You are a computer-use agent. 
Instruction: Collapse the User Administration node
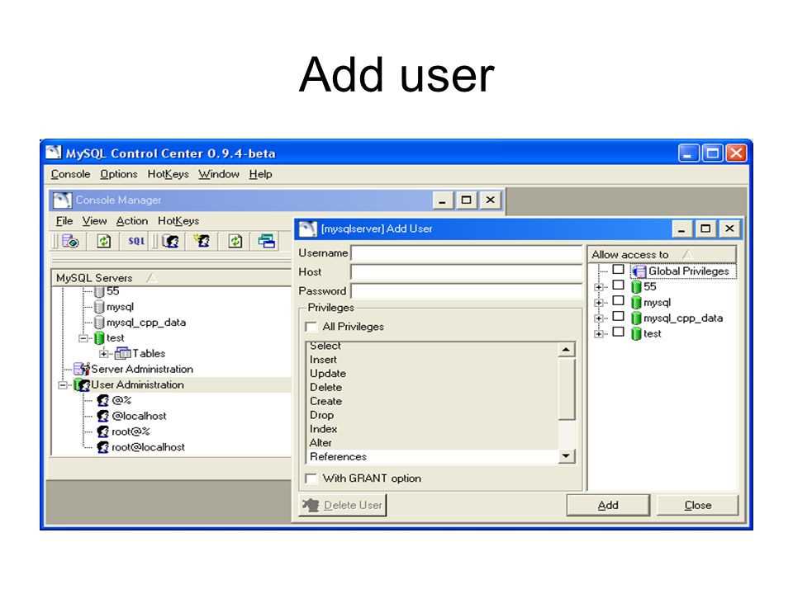(x=62, y=385)
